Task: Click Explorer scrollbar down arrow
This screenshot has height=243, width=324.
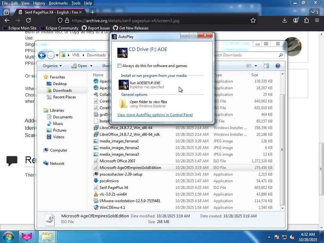Action: [x=283, y=208]
